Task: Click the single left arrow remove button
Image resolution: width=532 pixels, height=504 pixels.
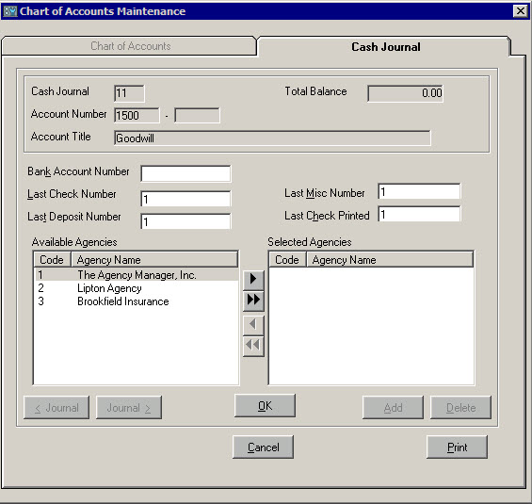Action: [x=253, y=325]
